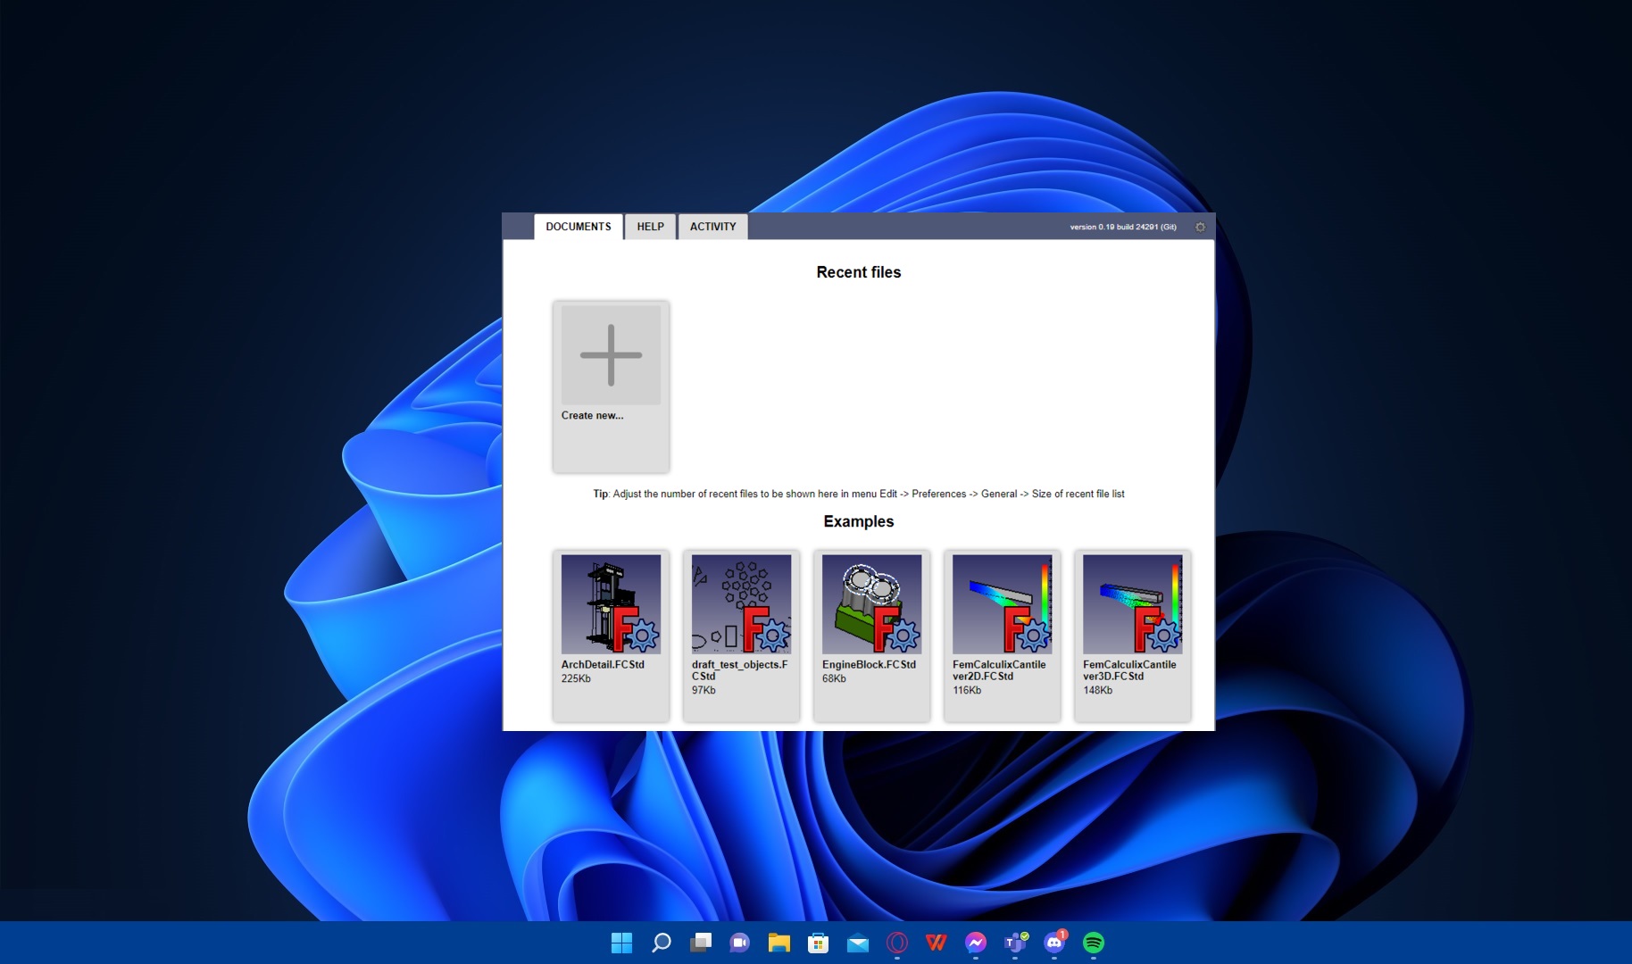Launch Opera browser from the taskbar
Image resolution: width=1632 pixels, height=964 pixels.
tap(897, 943)
